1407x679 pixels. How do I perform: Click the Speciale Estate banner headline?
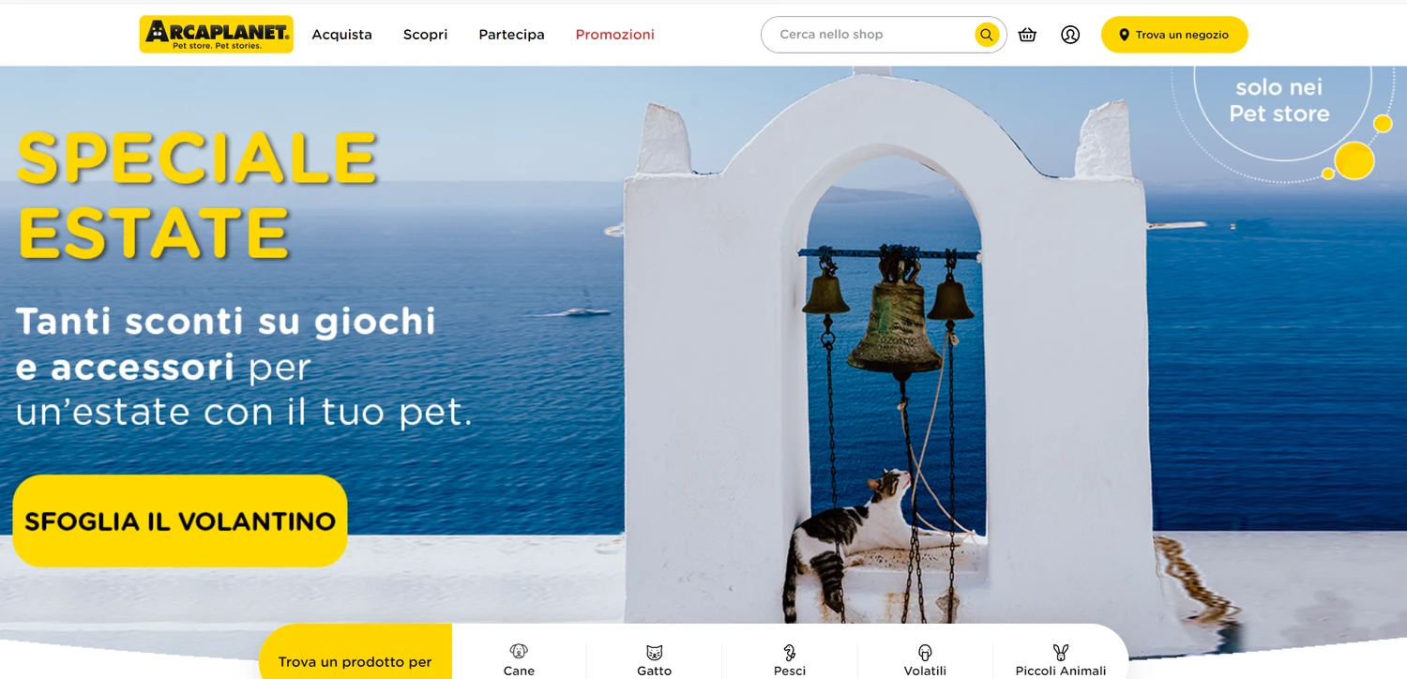(197, 193)
